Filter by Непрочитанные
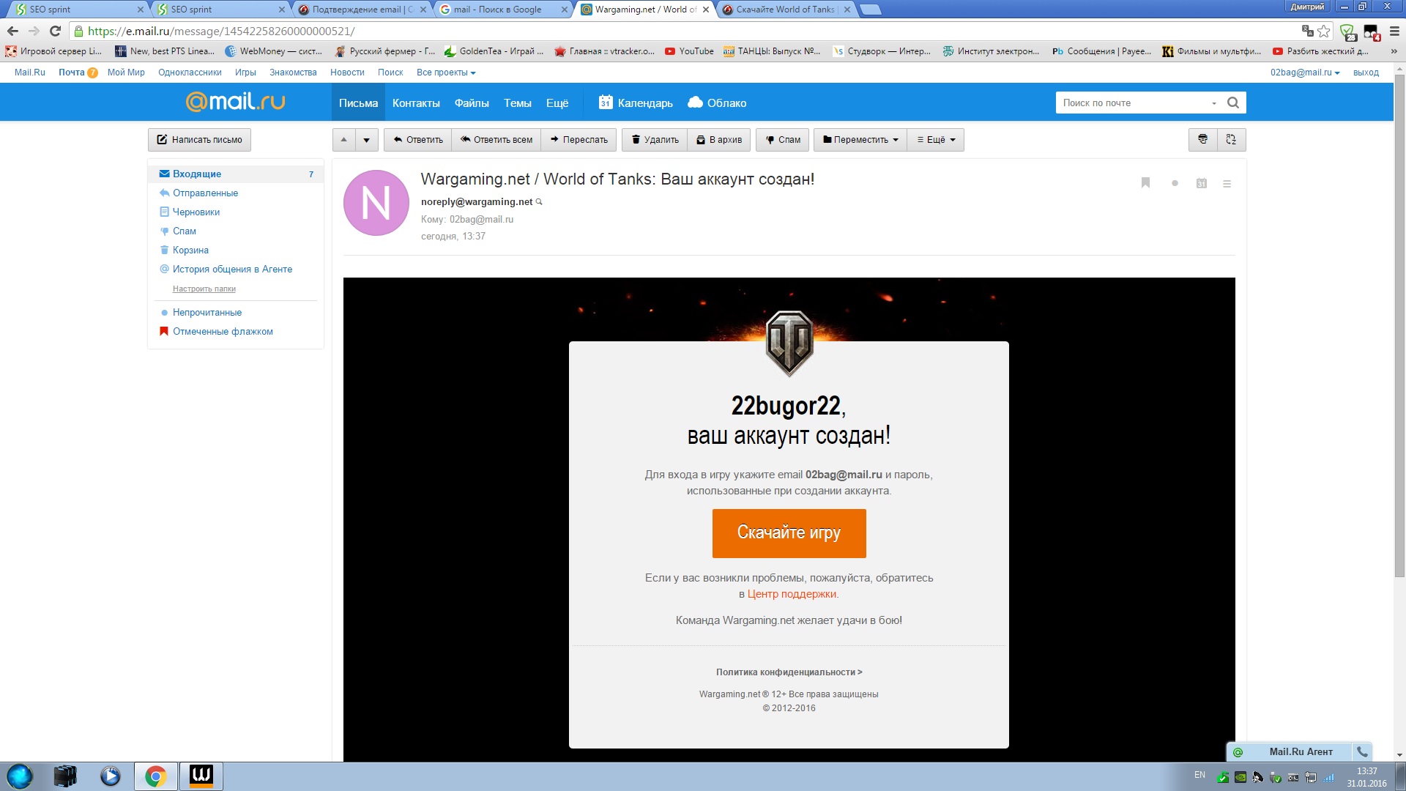This screenshot has width=1406, height=791. [x=207, y=312]
